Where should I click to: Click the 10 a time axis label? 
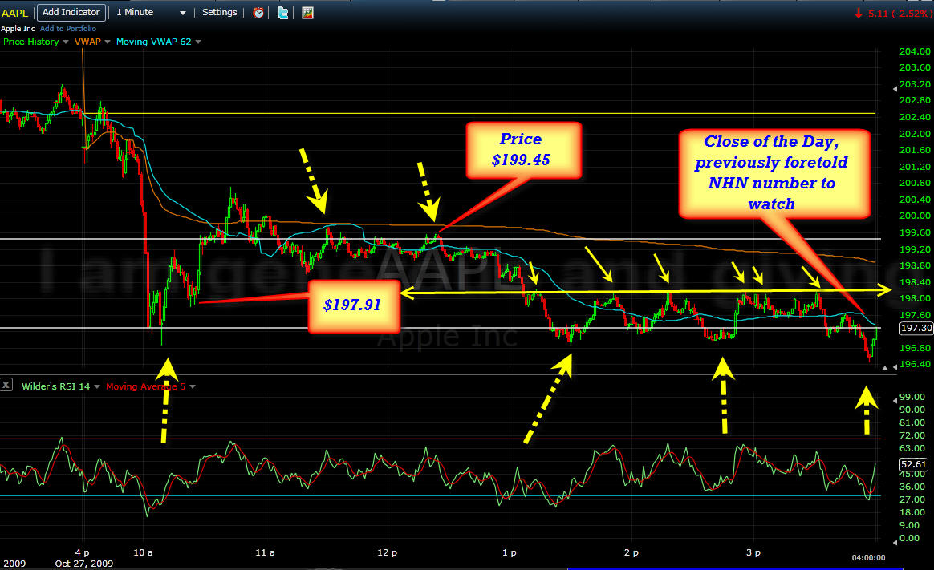143,552
